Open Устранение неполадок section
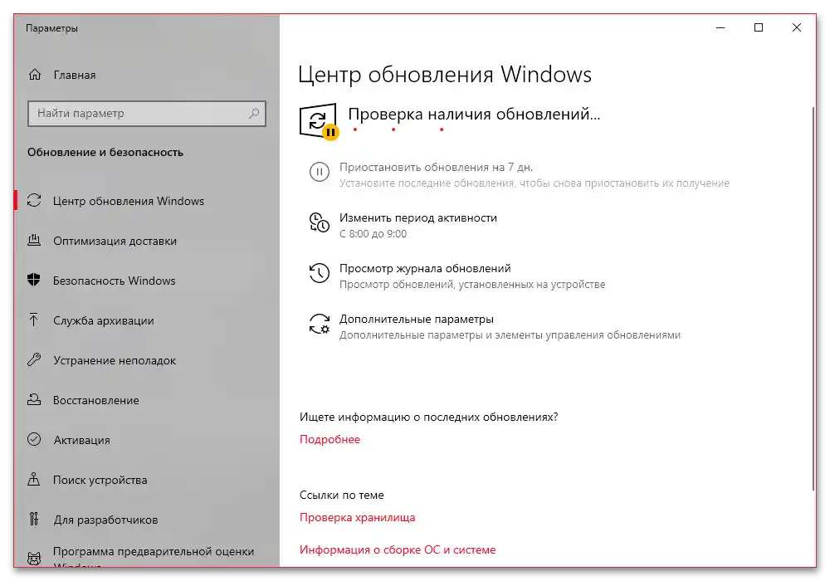 click(115, 360)
